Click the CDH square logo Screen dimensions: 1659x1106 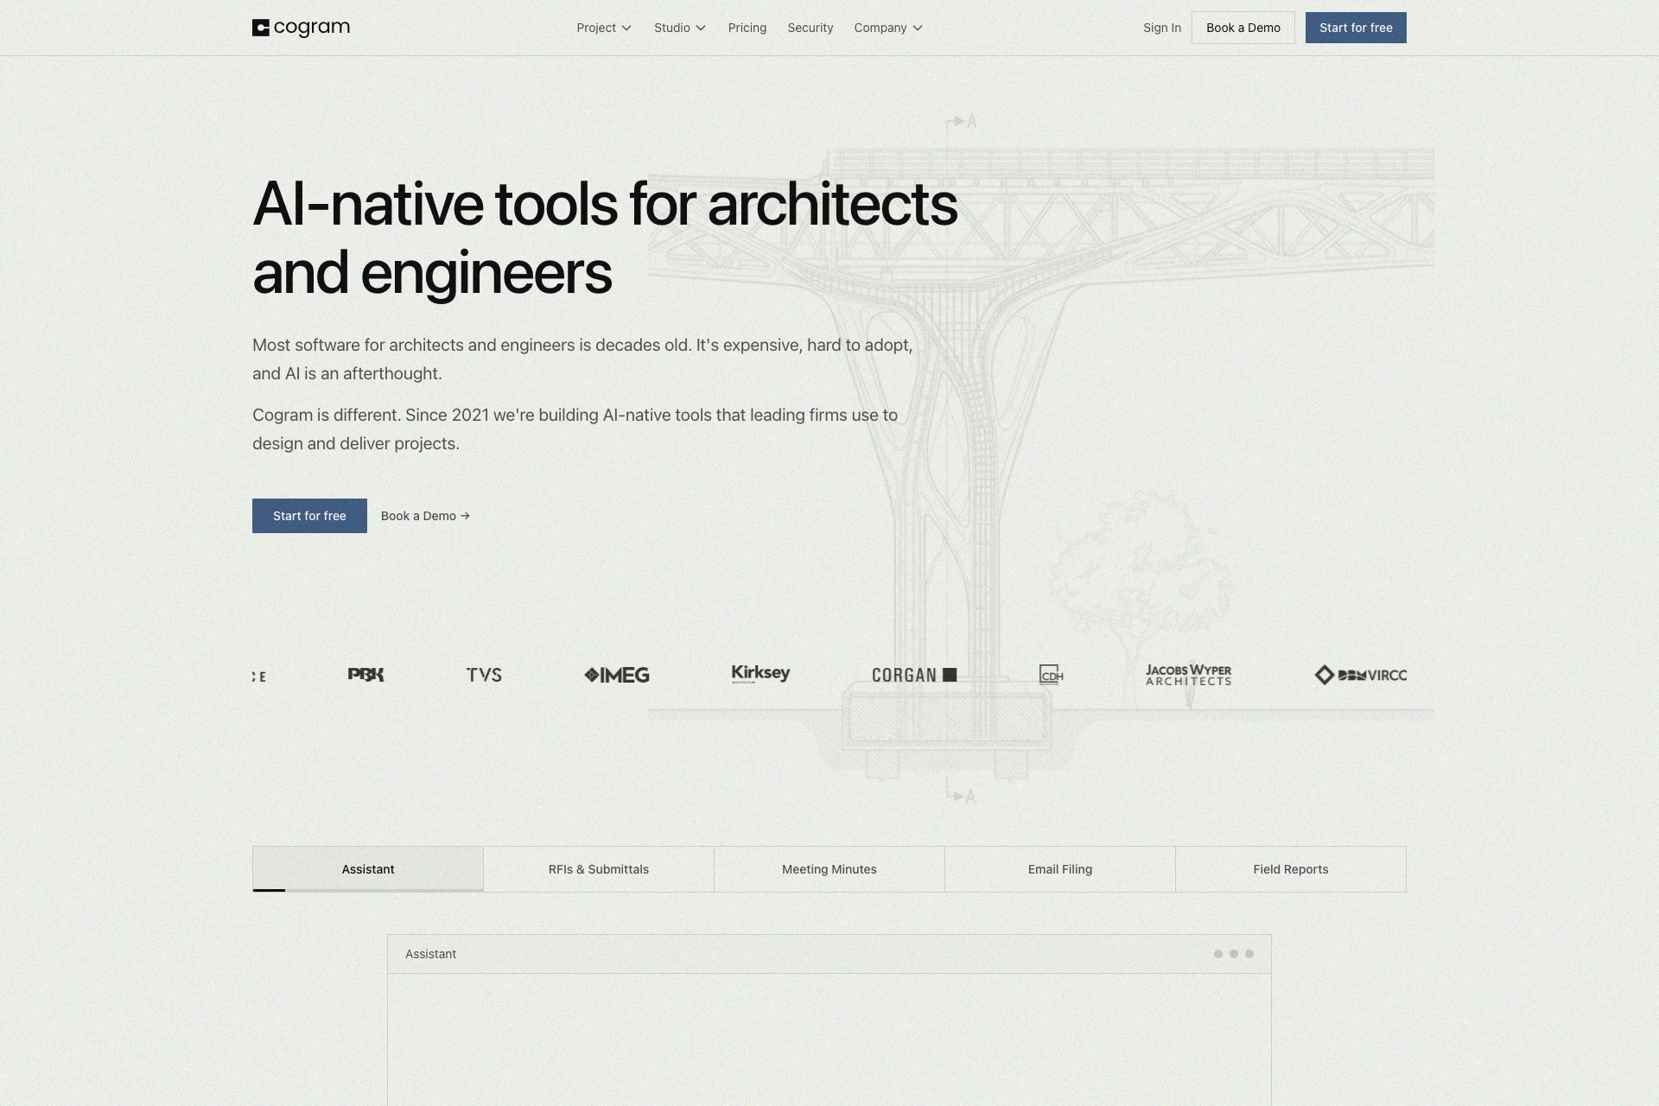coord(1051,675)
